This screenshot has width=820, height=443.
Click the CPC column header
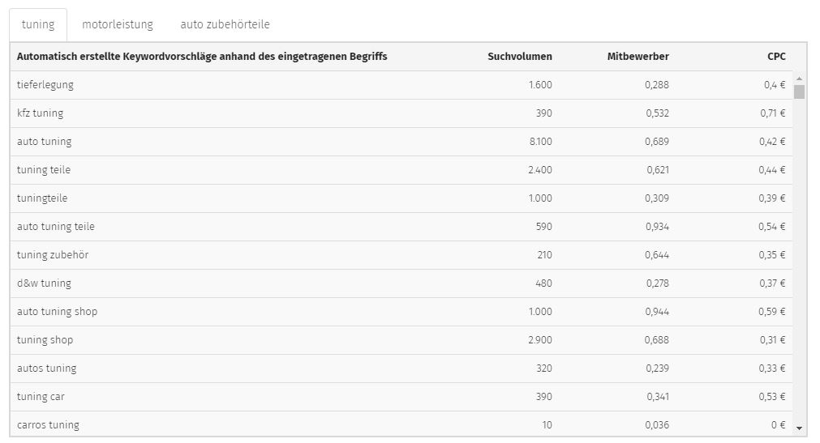pos(776,57)
